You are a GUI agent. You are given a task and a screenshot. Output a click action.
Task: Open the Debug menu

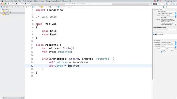pos(48,1)
